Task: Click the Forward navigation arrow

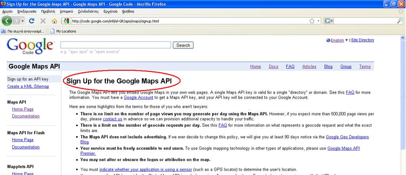Action: point(17,21)
